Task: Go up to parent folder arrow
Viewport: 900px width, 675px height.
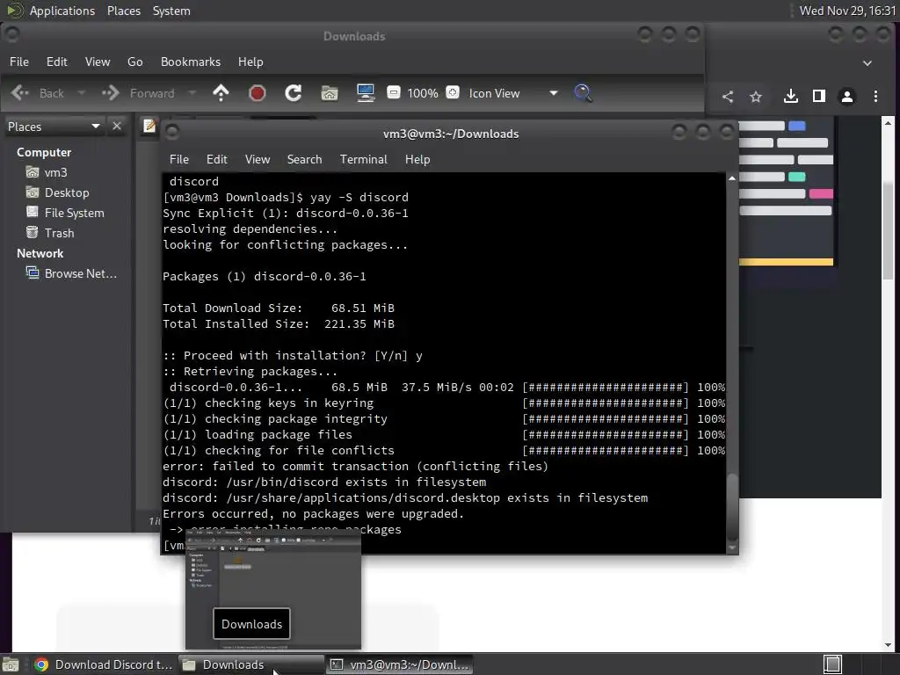Action: (x=221, y=93)
